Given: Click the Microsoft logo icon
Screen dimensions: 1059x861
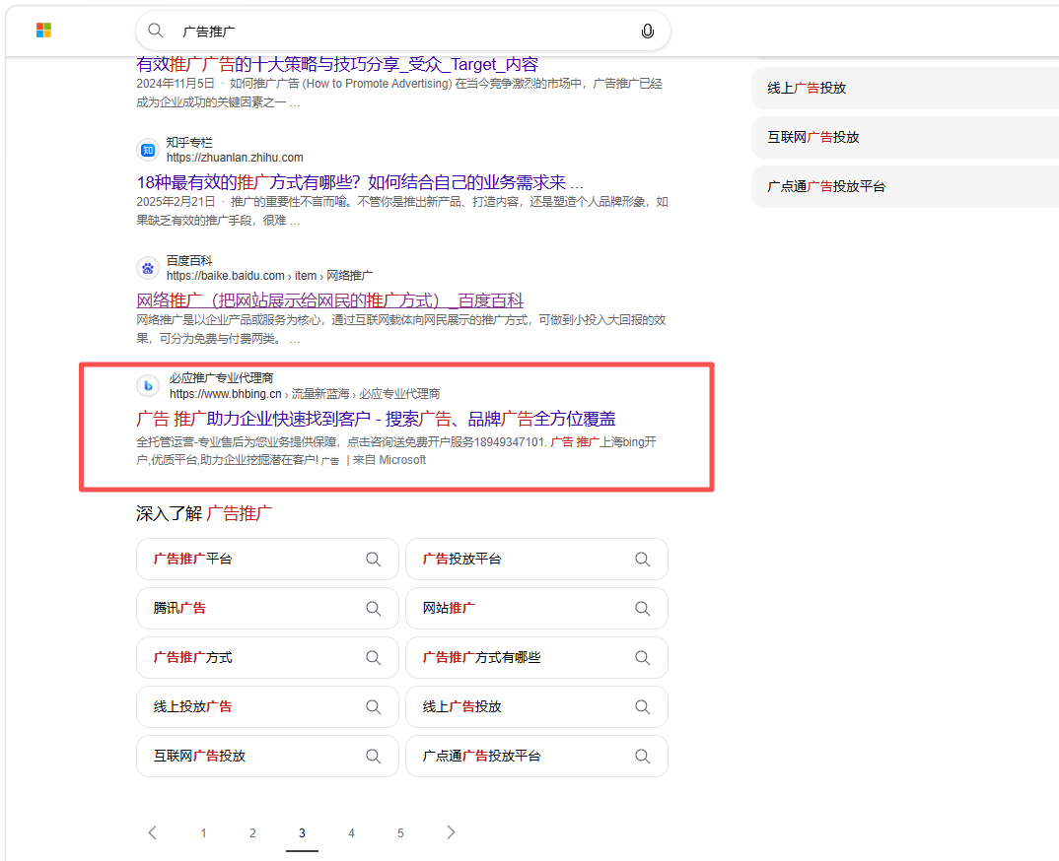Looking at the screenshot, I should point(44,31).
